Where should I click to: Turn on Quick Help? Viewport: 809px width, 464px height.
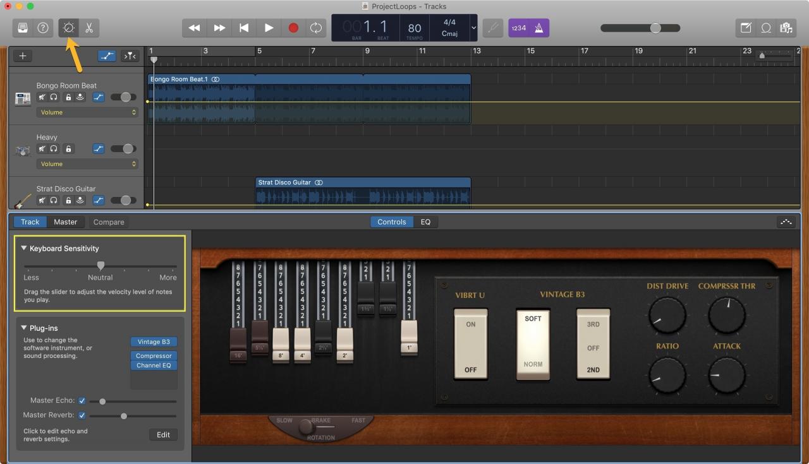tap(43, 28)
